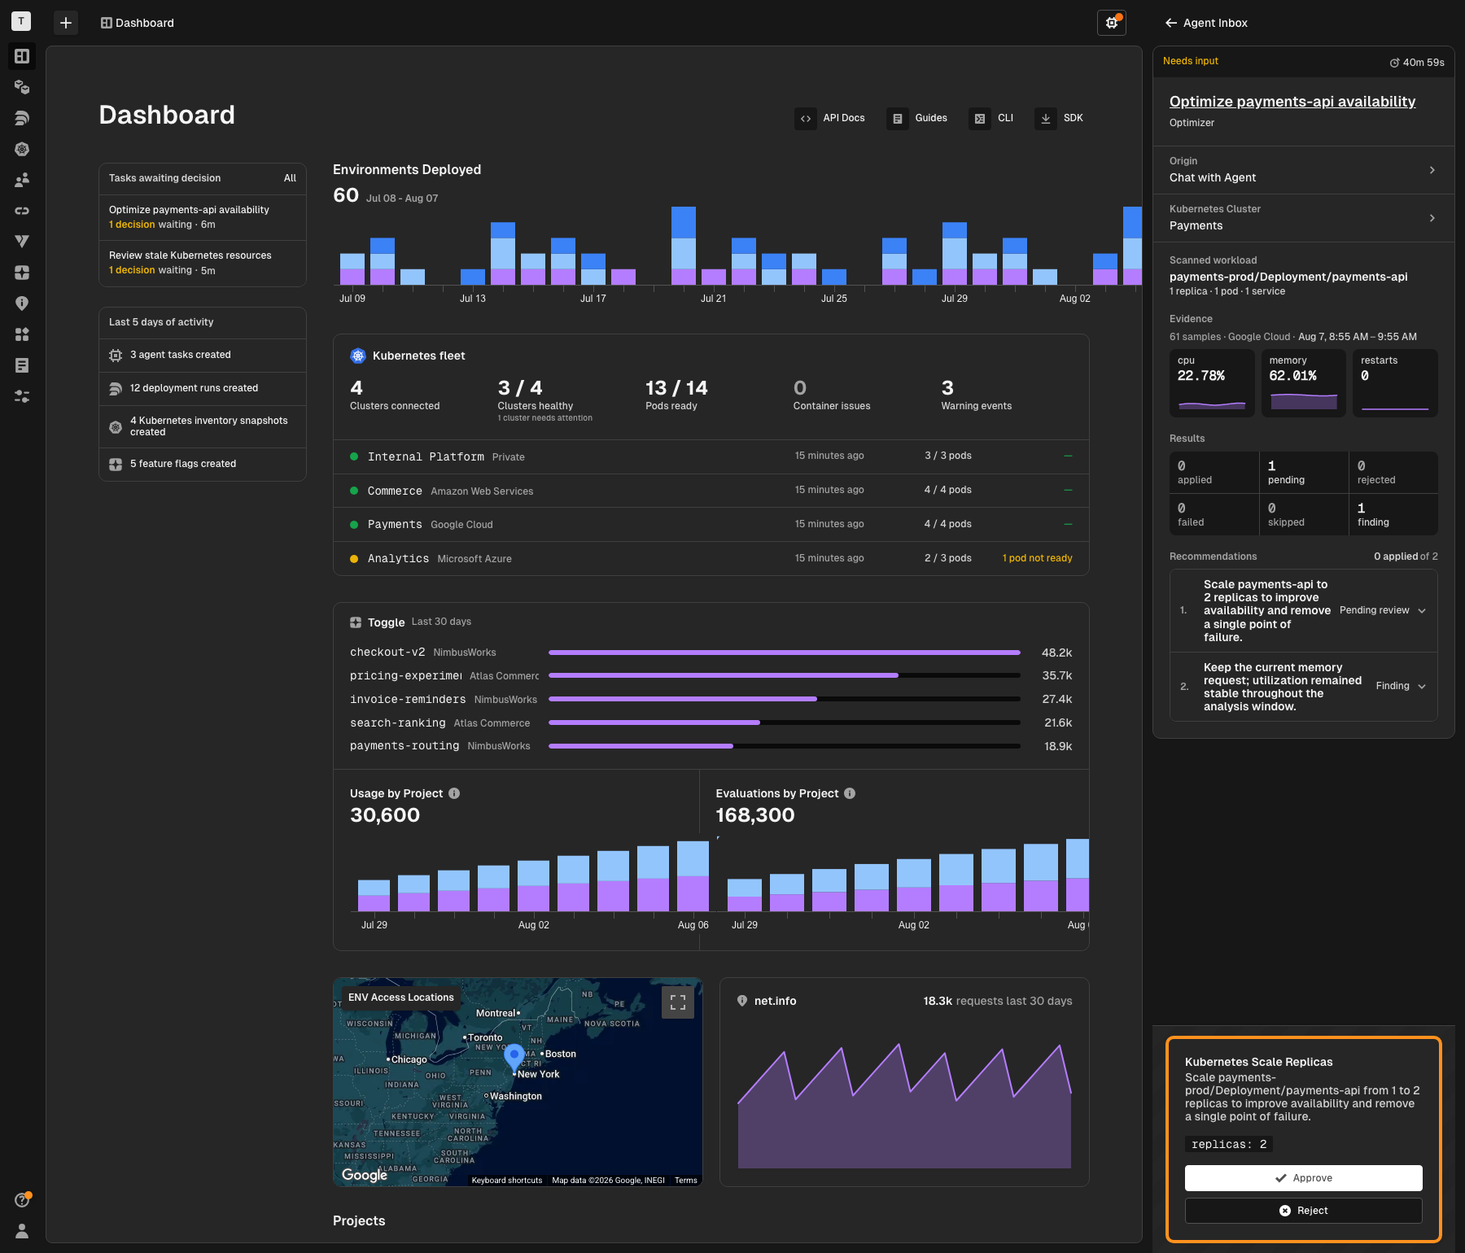The width and height of the screenshot is (1465, 1253).
Task: Select the Analytics cluster row
Action: pos(711,559)
